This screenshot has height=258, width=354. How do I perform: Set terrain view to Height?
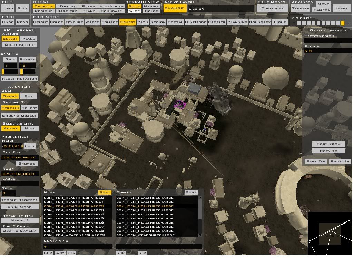point(151,6)
